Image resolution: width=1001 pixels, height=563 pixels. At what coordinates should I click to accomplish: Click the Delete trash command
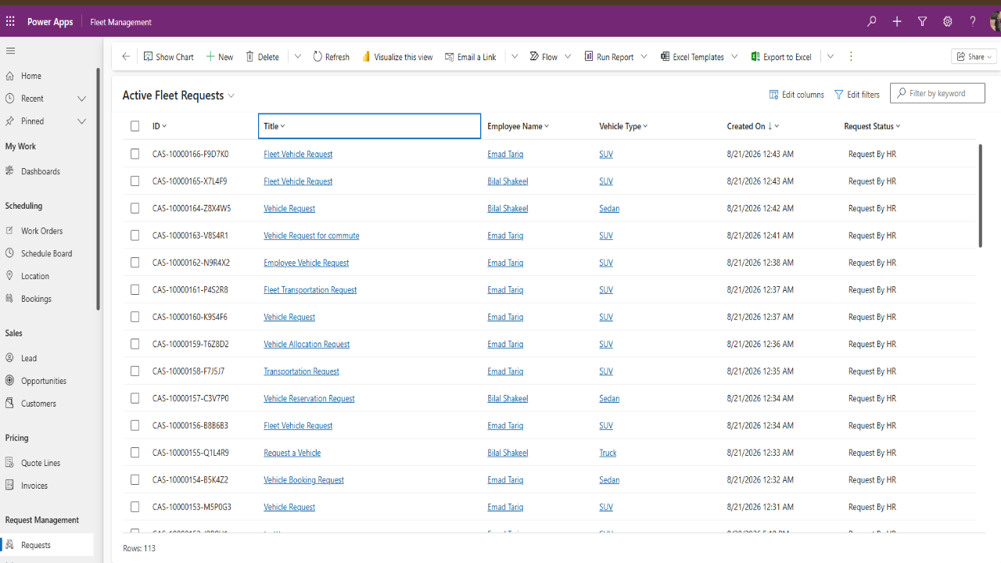click(x=262, y=57)
